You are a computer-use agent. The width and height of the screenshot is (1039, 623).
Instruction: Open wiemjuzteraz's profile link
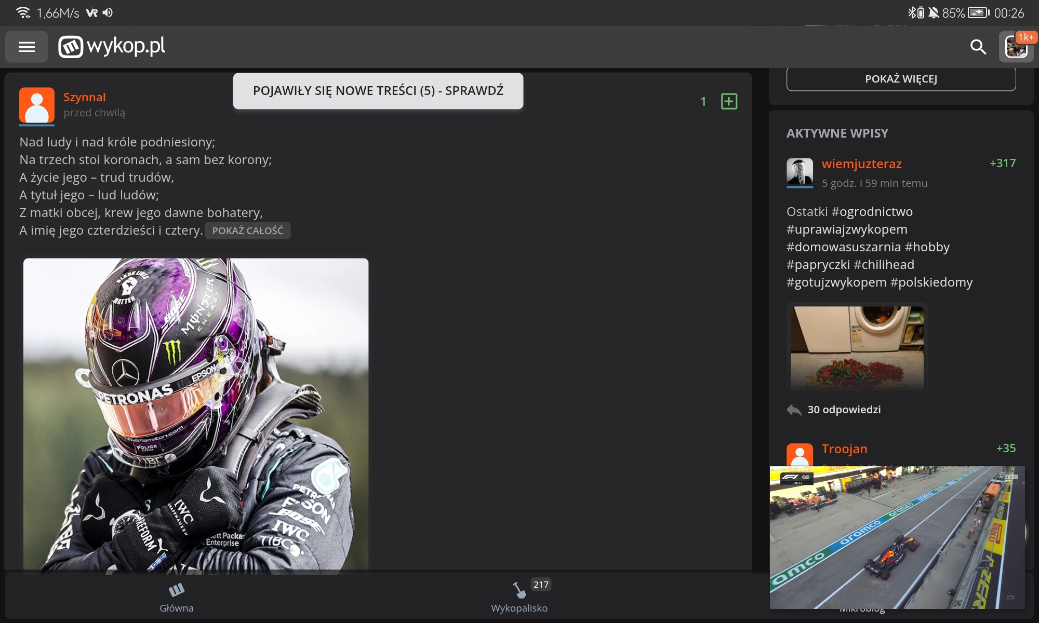point(861,164)
